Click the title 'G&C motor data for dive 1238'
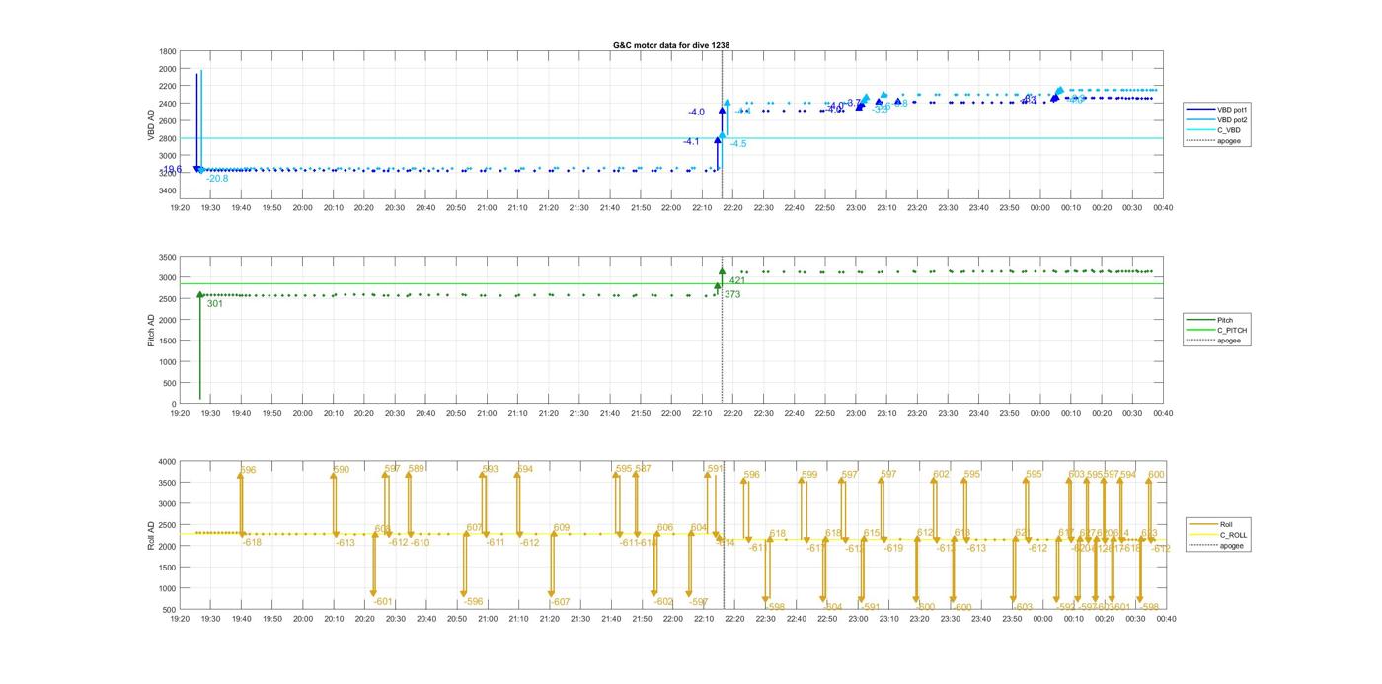The width and height of the screenshot is (1382, 684). (x=671, y=45)
